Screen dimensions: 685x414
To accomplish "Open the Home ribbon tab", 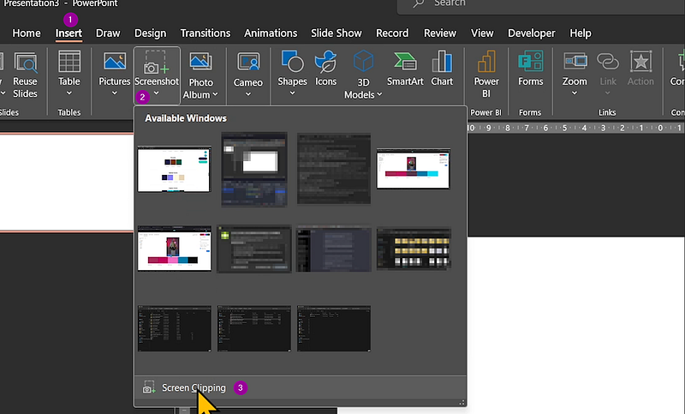I will tap(27, 33).
